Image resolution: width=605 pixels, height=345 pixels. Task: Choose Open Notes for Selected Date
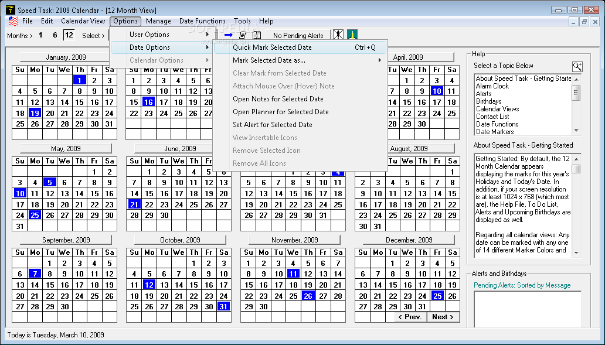(300, 98)
